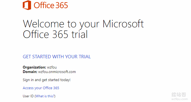Click 365 in the black heading line
191x102 pixels.
[x=60, y=34]
